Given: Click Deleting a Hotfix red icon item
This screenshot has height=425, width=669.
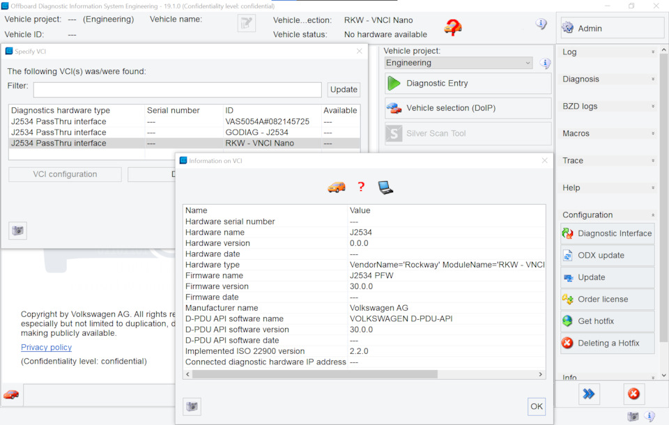Looking at the screenshot, I should point(608,343).
